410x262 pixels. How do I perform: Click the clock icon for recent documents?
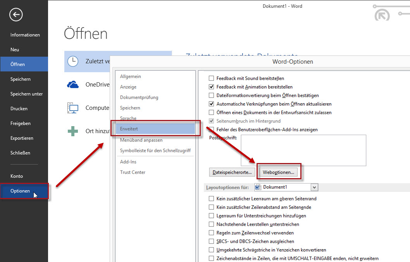(x=73, y=61)
